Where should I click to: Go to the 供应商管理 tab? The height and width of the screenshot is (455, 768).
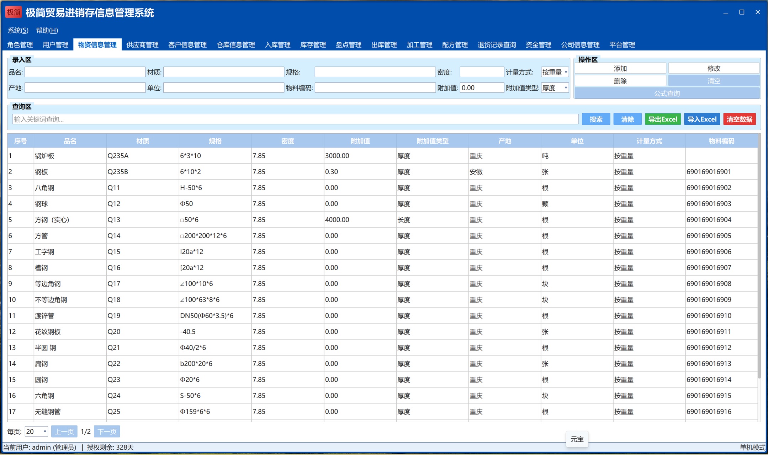[142, 45]
